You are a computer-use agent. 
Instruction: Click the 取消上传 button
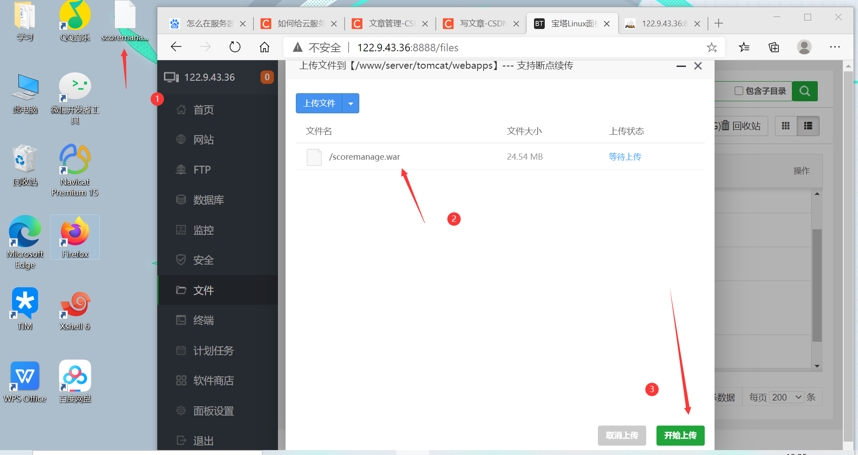click(x=622, y=435)
